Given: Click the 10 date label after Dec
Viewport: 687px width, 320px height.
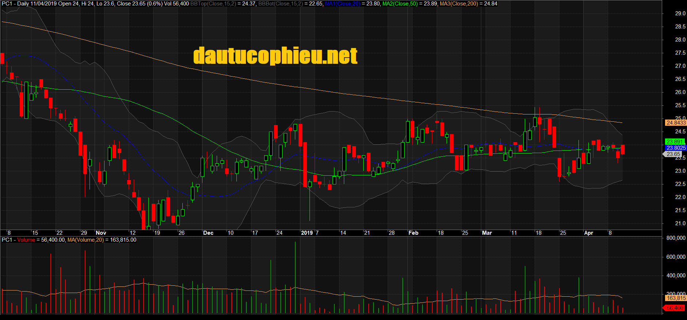Looking at the screenshot, I should pos(231,233).
